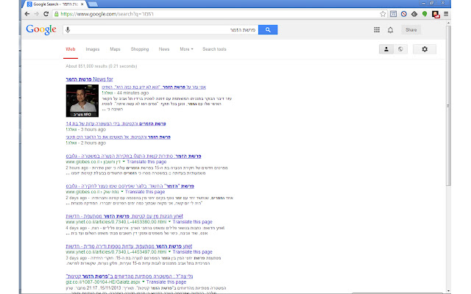Image resolution: width=471 pixels, height=294 pixels.
Task: Click the browser forward arrow
Action: click(37, 14)
